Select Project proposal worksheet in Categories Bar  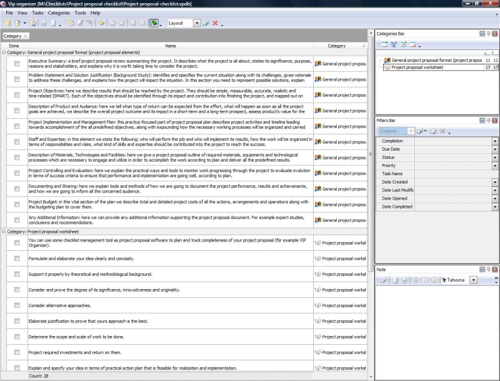click(417, 68)
